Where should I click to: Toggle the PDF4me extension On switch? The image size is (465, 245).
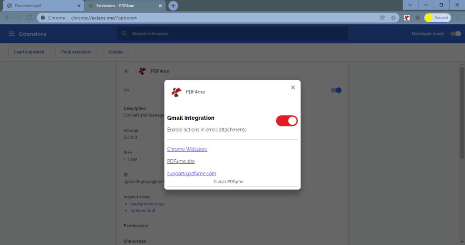pos(336,90)
